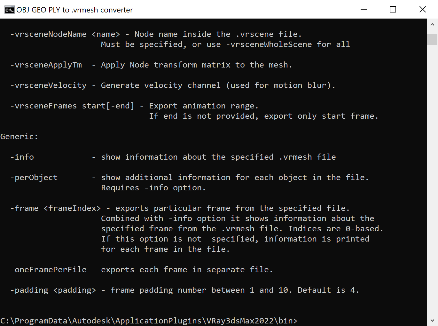Click the -vrsceneNodeName option text

[x=48, y=34]
